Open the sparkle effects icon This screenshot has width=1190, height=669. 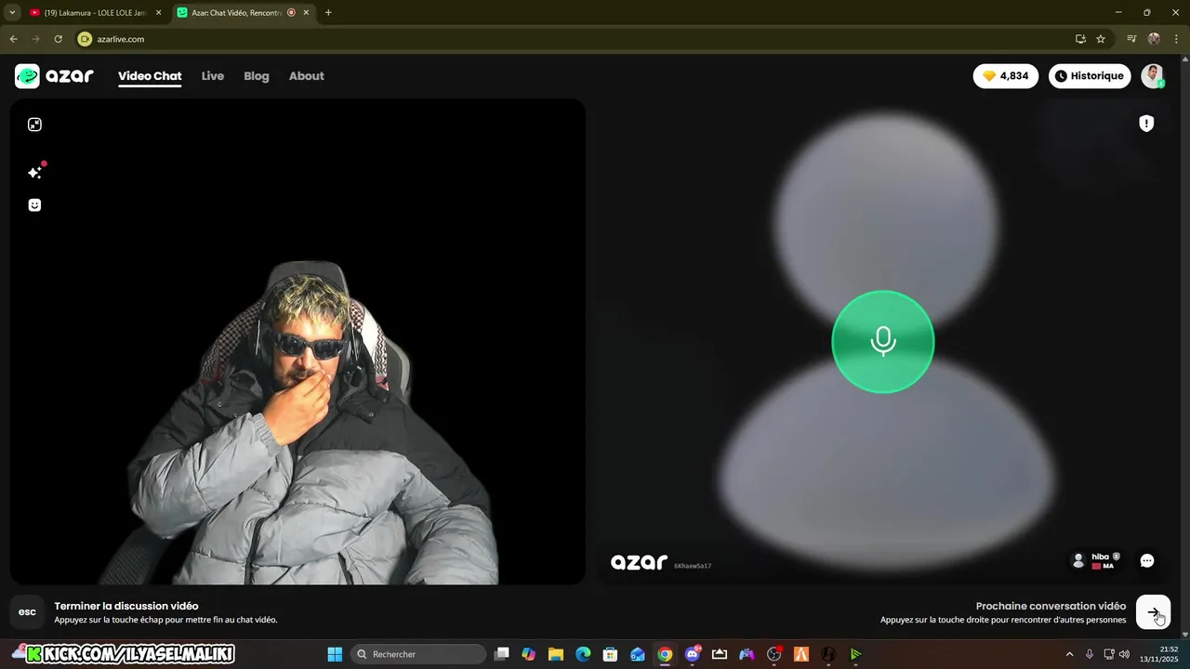tap(34, 173)
